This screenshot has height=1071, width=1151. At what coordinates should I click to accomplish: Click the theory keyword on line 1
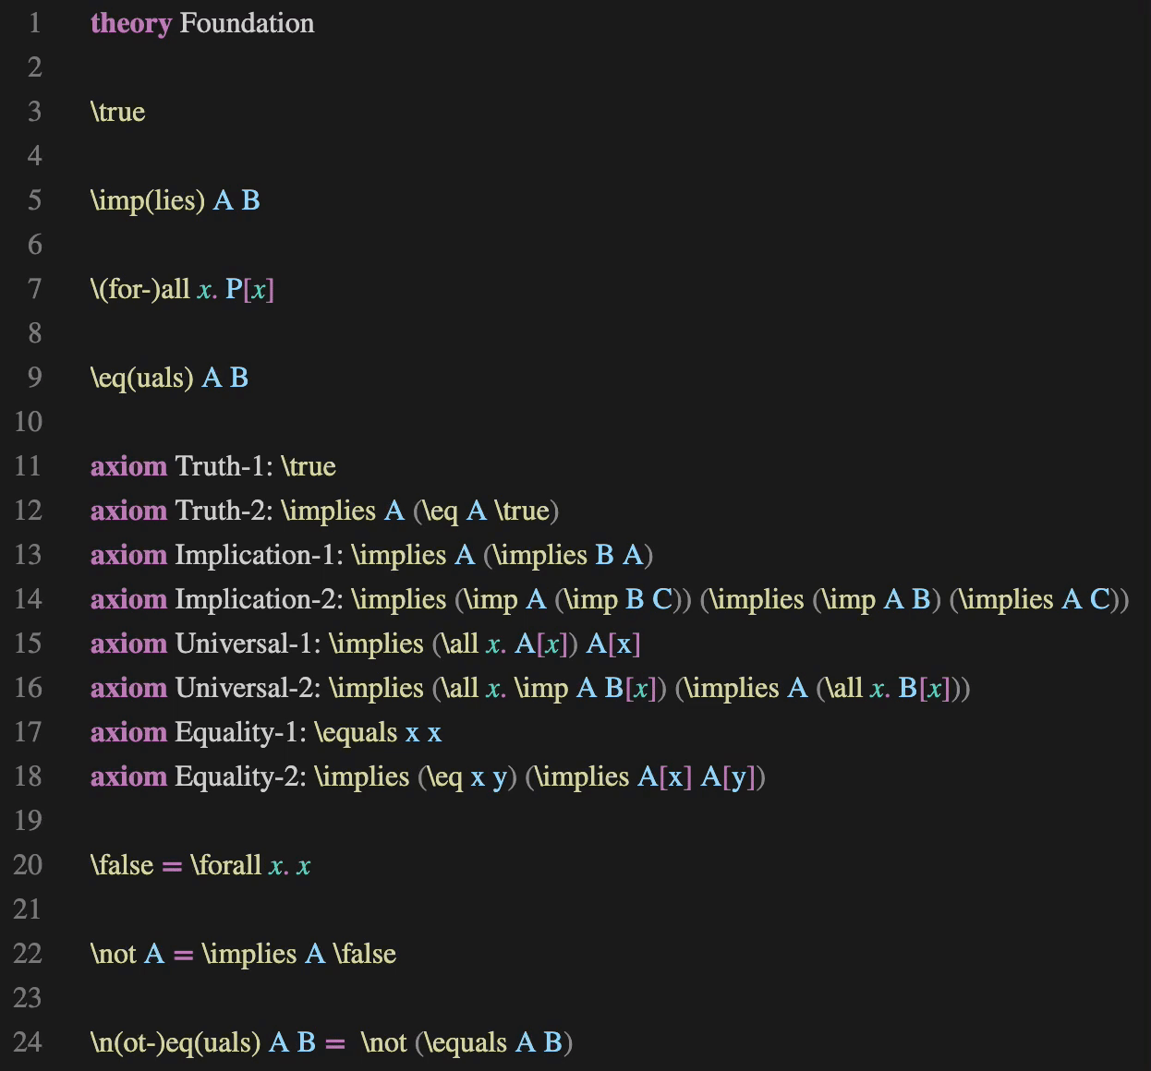point(130,23)
